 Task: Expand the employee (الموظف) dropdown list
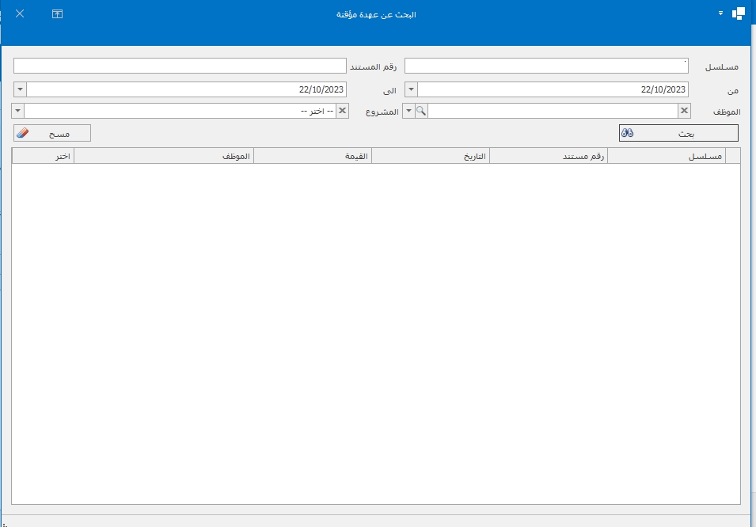[x=409, y=111]
